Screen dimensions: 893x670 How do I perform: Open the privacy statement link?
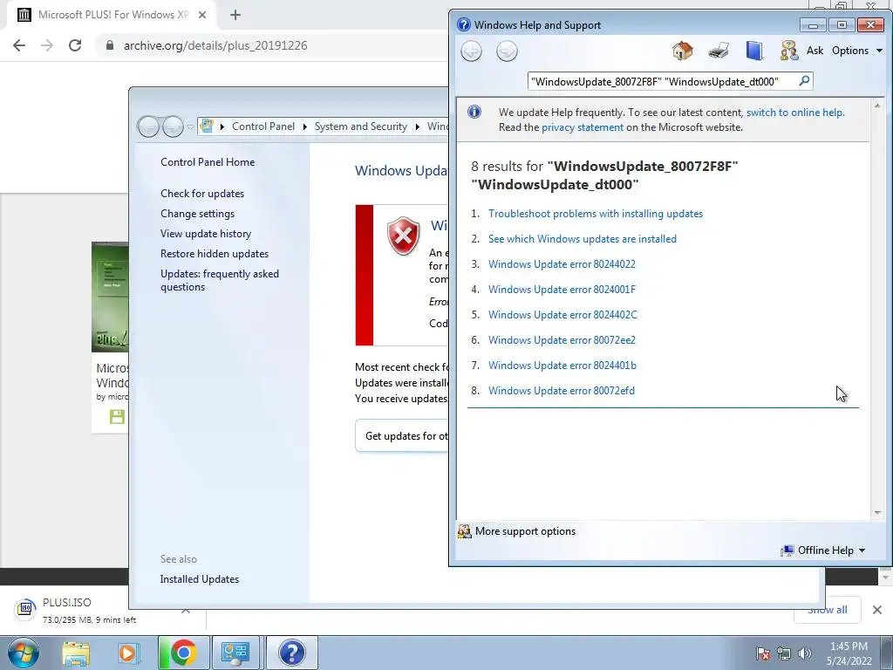pyautogui.click(x=582, y=127)
